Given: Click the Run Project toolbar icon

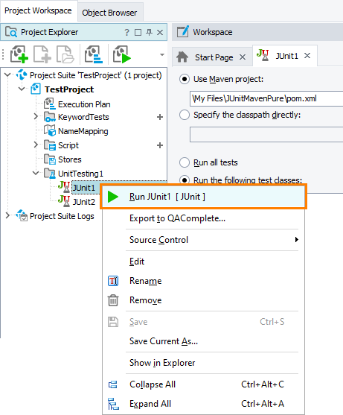Looking at the screenshot, I should click(122, 54).
